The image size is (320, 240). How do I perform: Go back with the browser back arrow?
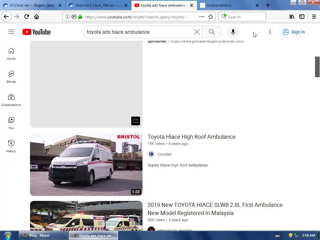click(x=6, y=17)
